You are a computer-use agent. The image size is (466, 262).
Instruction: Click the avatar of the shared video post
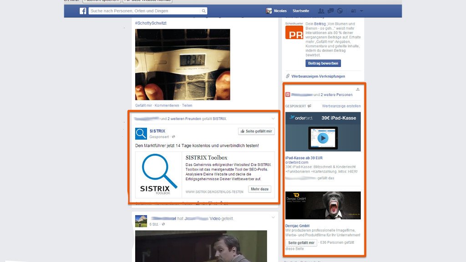tap(141, 222)
